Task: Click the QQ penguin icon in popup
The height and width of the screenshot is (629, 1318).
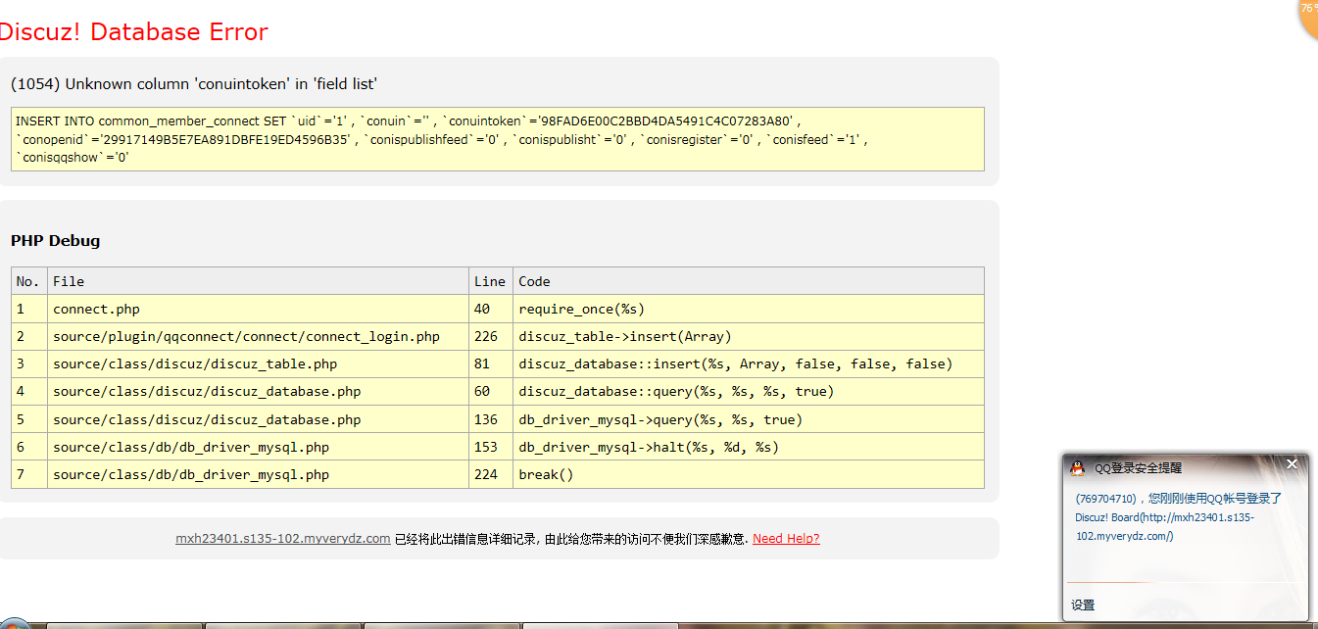Action: tap(1077, 468)
